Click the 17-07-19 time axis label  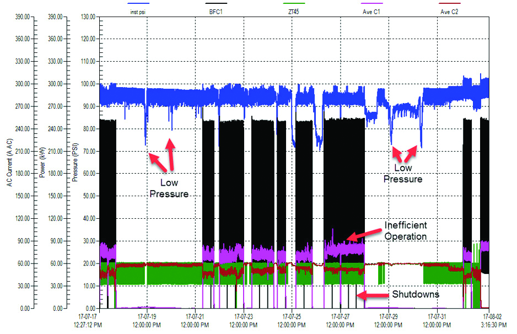tap(147, 321)
